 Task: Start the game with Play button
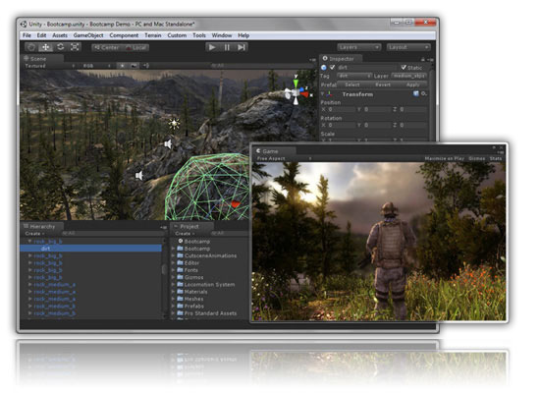point(212,47)
